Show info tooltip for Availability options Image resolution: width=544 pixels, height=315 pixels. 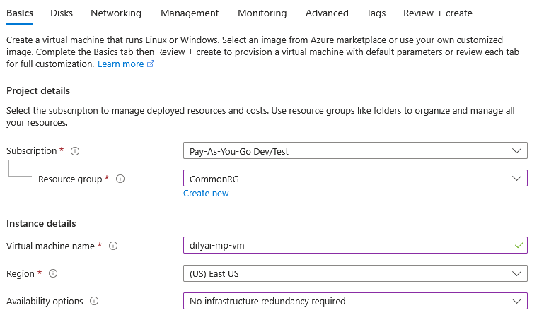(x=94, y=301)
